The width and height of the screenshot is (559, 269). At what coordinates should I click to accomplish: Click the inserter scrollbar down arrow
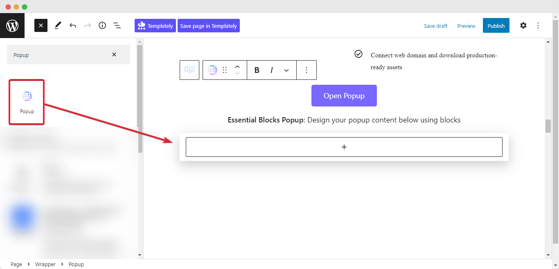click(140, 255)
